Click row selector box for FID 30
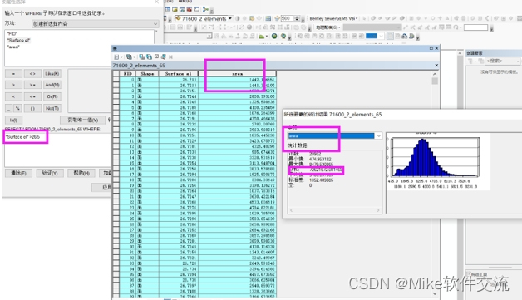The image size is (522, 300). [x=116, y=247]
